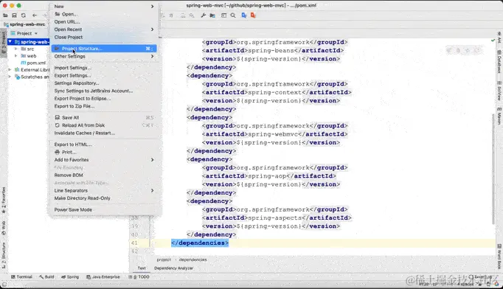Toggle the Database side panel
503x289 pixels.
[499, 62]
